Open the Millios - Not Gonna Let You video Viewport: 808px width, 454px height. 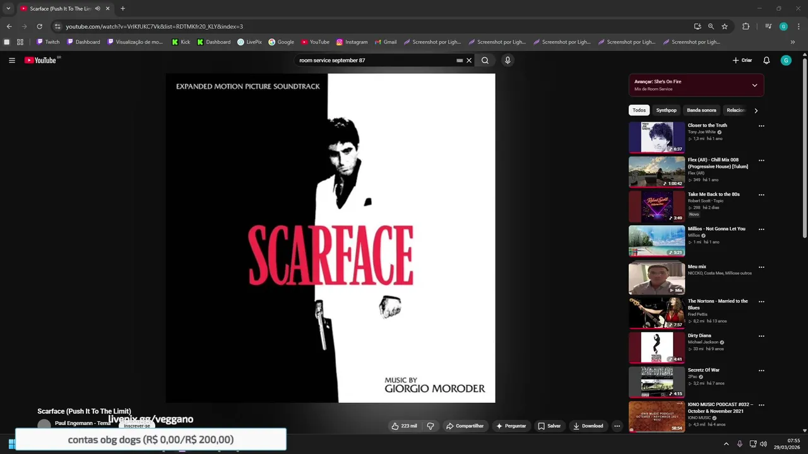[716, 229]
